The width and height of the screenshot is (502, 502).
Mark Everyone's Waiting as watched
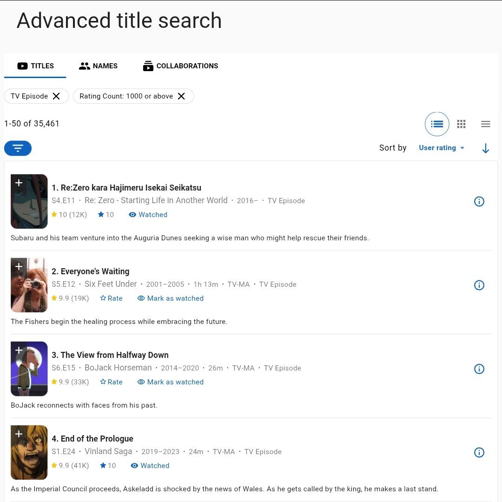tap(170, 298)
